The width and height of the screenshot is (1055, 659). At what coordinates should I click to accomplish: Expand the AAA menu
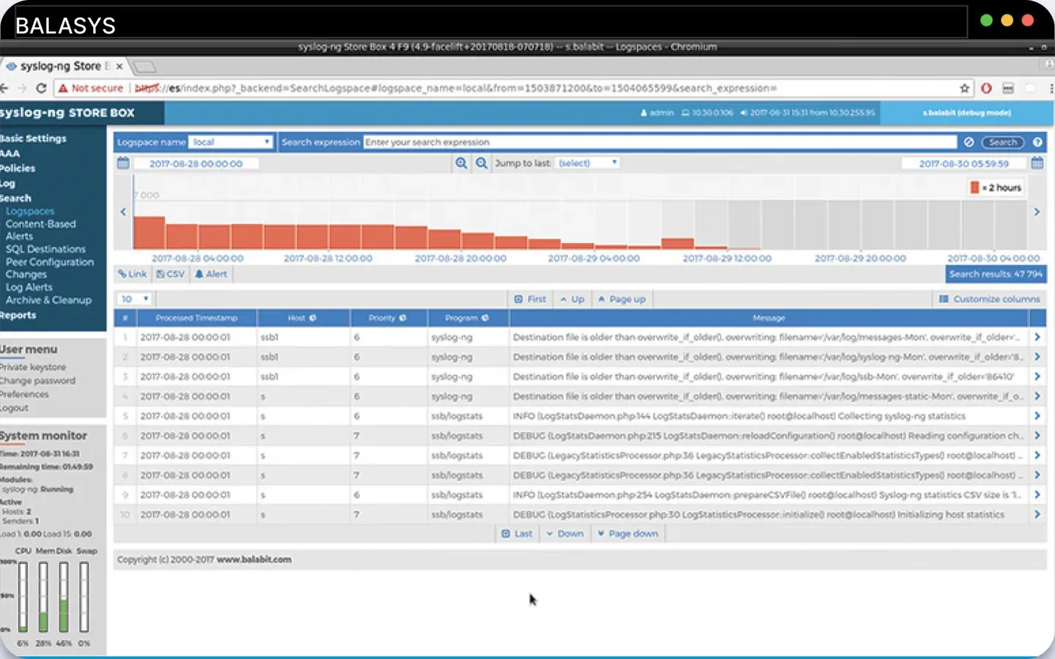(10, 153)
